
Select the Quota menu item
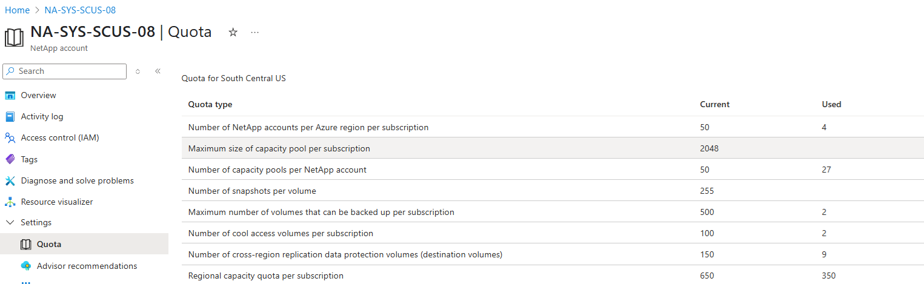pyautogui.click(x=48, y=245)
